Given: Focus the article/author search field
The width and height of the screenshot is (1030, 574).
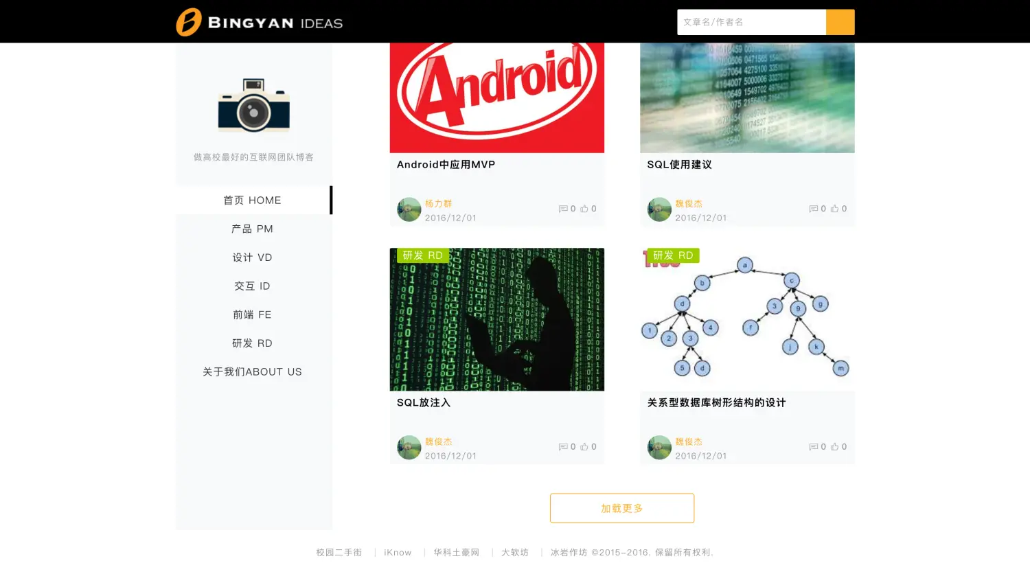Looking at the screenshot, I should 751,22.
